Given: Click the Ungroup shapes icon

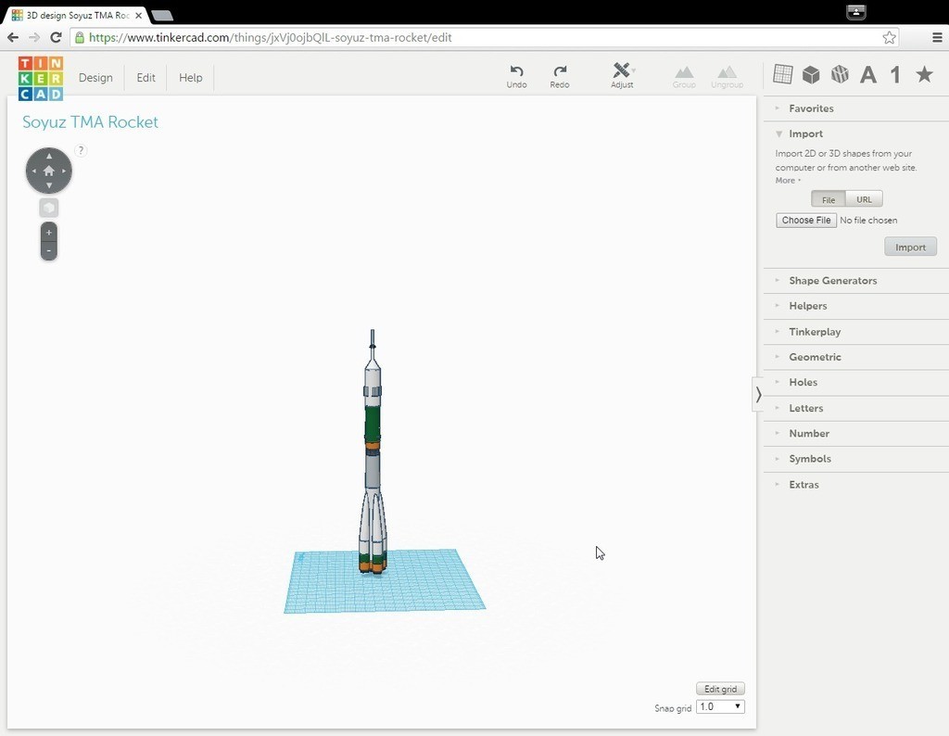Looking at the screenshot, I should [x=727, y=77].
